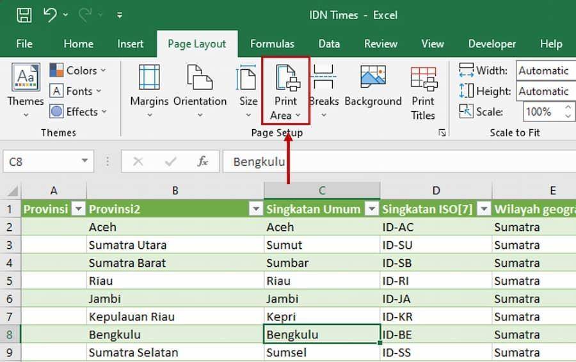The image size is (576, 362).
Task: Switch to the Data tab
Action: tap(329, 43)
